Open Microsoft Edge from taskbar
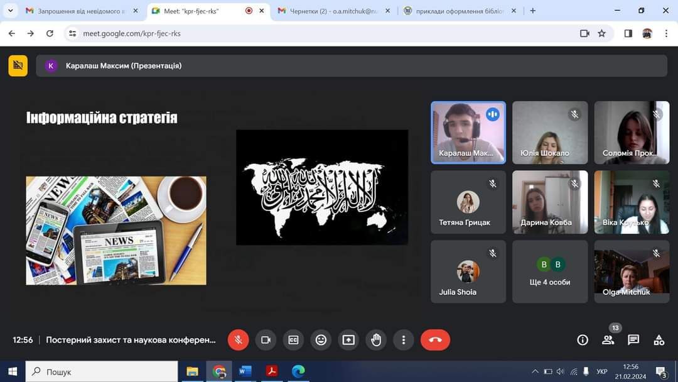Screen dimensions: 678x382 [298, 371]
